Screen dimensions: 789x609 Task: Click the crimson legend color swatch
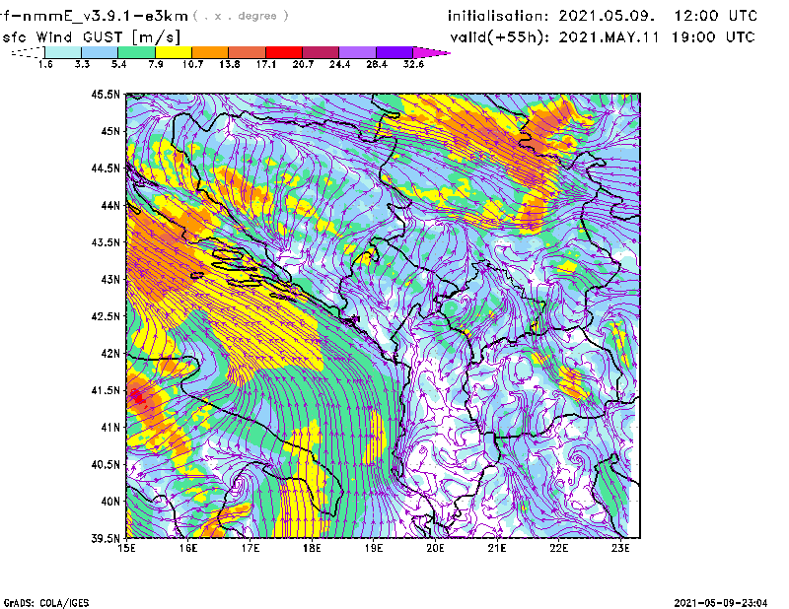coord(321,52)
